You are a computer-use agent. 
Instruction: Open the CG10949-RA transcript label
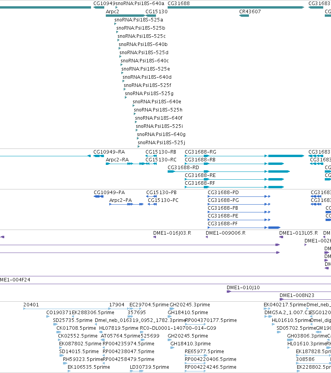click(109, 152)
